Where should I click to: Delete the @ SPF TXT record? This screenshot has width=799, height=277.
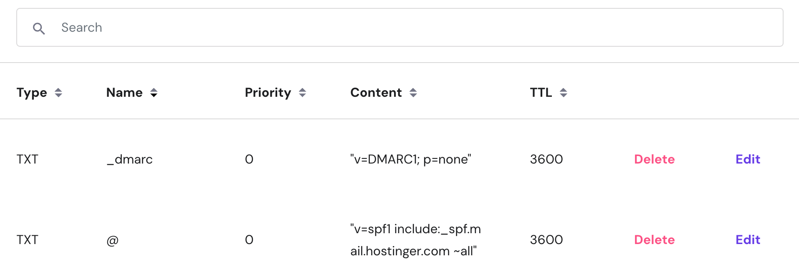coord(654,240)
